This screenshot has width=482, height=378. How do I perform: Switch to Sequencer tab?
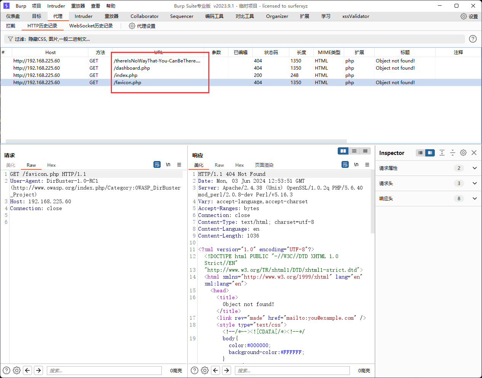pyautogui.click(x=182, y=16)
